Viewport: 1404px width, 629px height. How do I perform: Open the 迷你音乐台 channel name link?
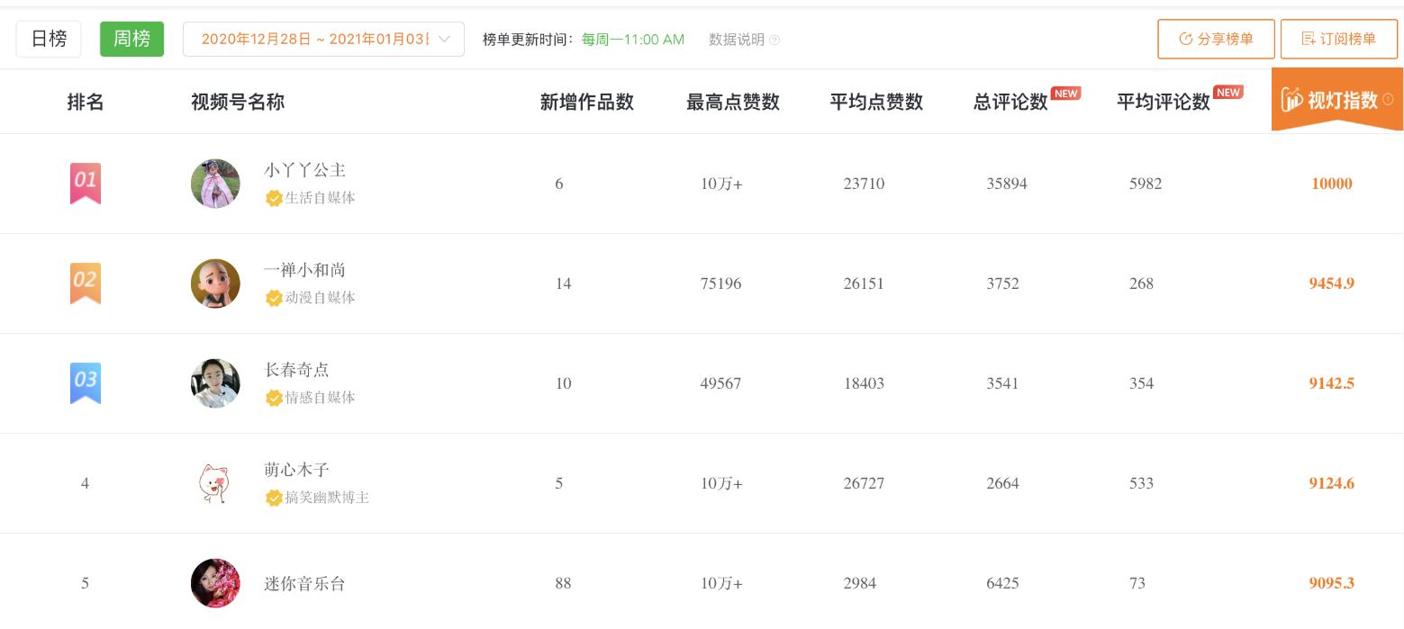304,583
